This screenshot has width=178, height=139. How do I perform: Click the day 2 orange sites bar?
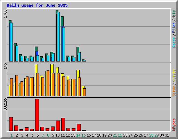(x=17, y=85)
